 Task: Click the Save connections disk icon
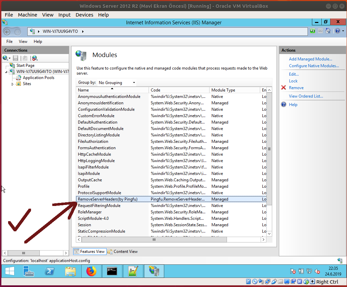coord(16,58)
